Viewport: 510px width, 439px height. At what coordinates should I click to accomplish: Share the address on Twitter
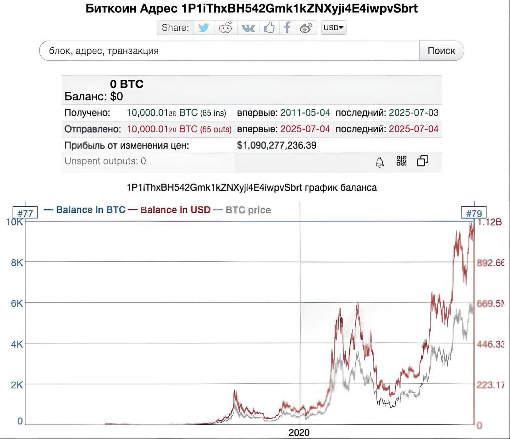(204, 28)
